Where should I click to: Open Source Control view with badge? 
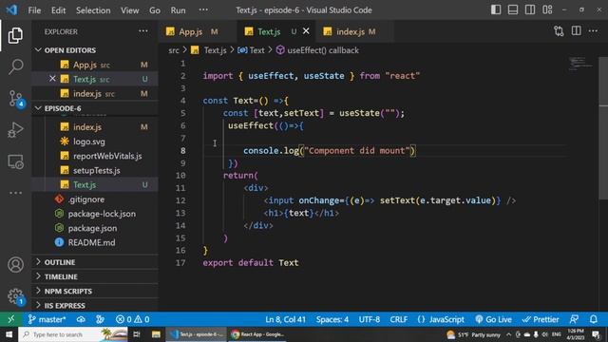(x=15, y=99)
